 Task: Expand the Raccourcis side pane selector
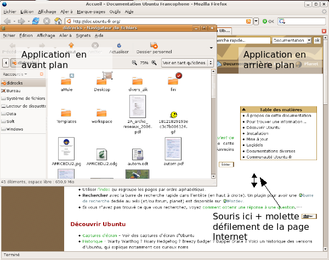coord(15,73)
